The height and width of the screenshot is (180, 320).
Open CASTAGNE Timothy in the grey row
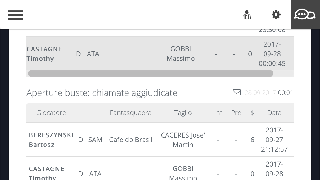click(44, 53)
